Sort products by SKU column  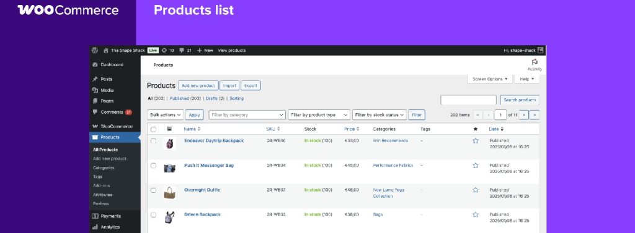click(x=273, y=129)
